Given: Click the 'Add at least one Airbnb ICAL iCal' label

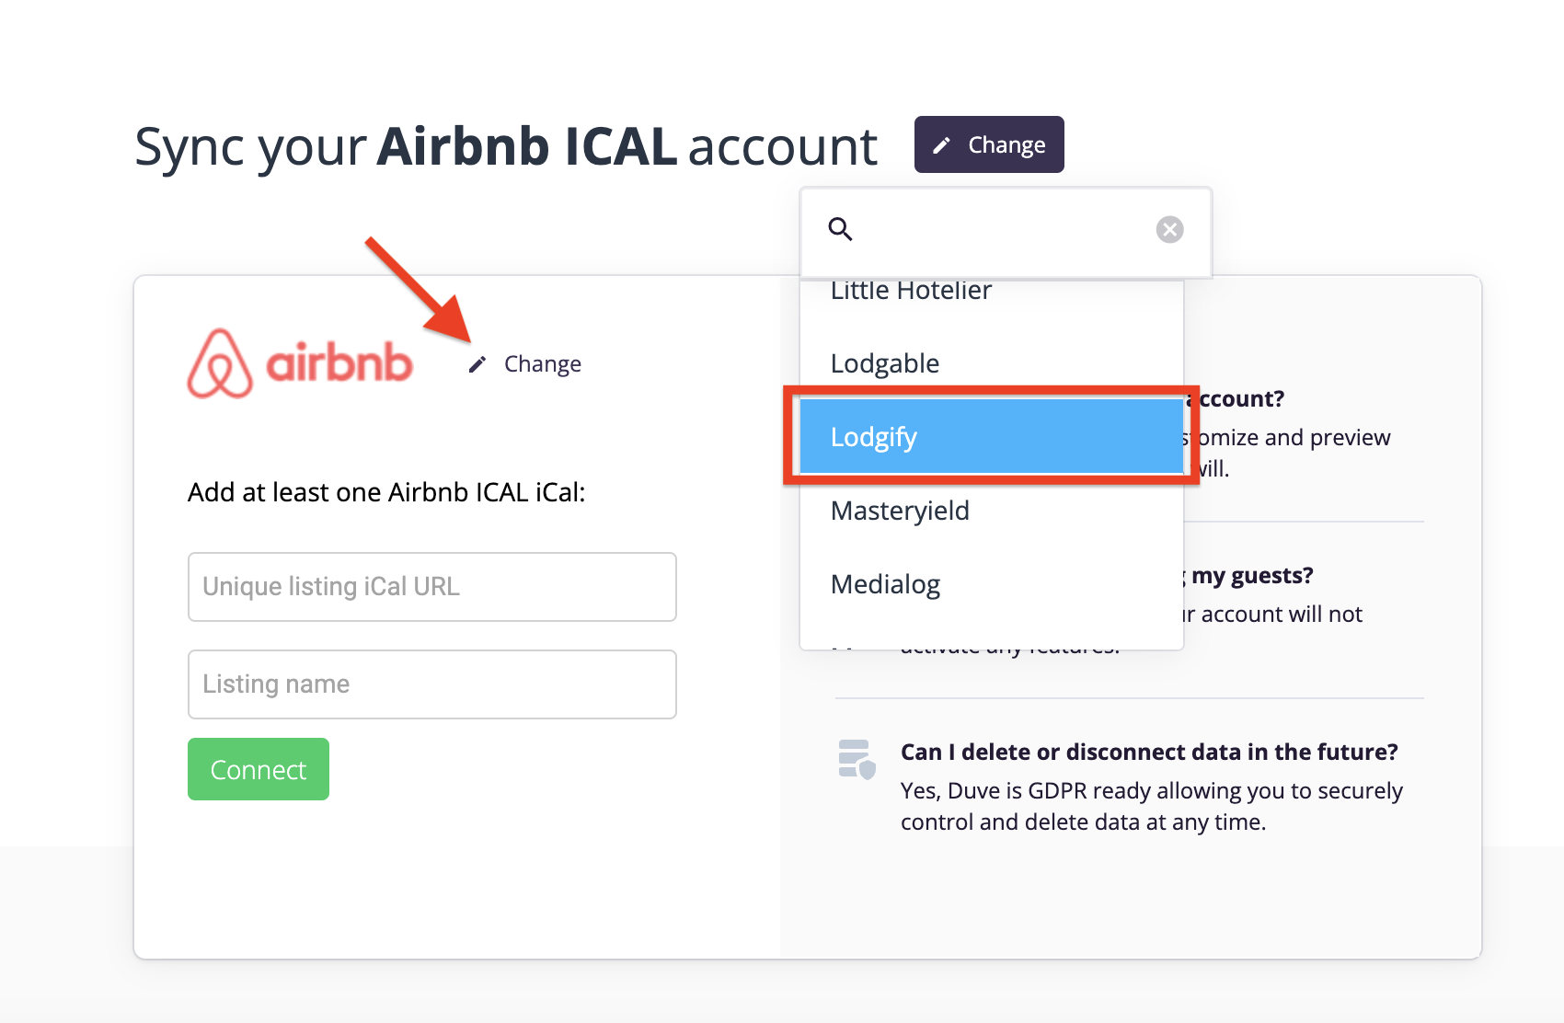Looking at the screenshot, I should point(386,492).
